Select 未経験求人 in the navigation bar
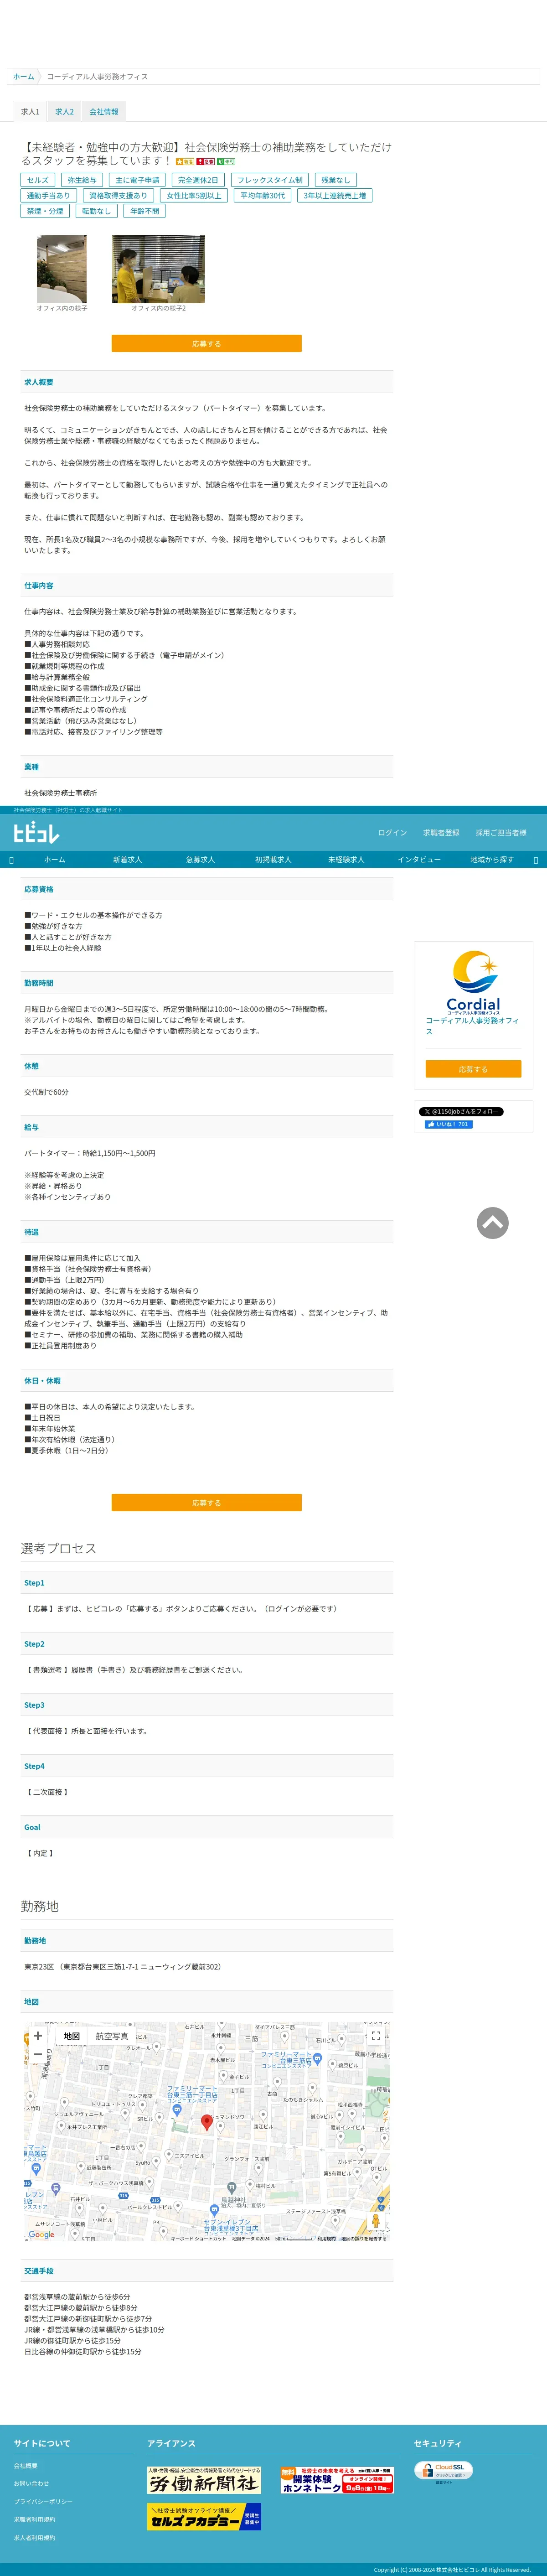This screenshot has width=547, height=2576. pyautogui.click(x=346, y=860)
